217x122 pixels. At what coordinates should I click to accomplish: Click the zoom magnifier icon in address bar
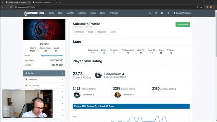pos(197,7)
